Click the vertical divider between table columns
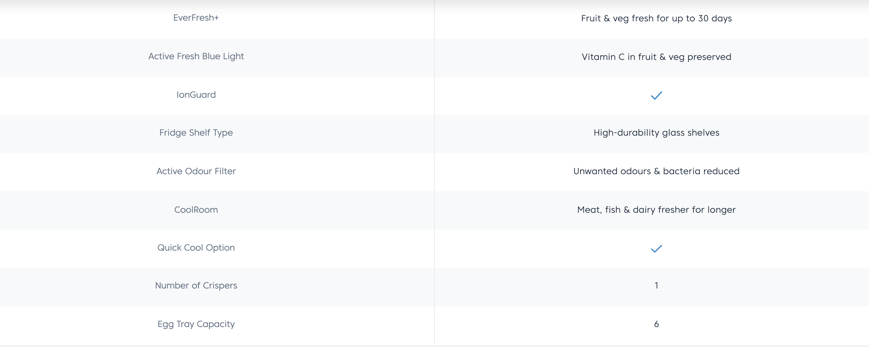 pyautogui.click(x=434, y=172)
